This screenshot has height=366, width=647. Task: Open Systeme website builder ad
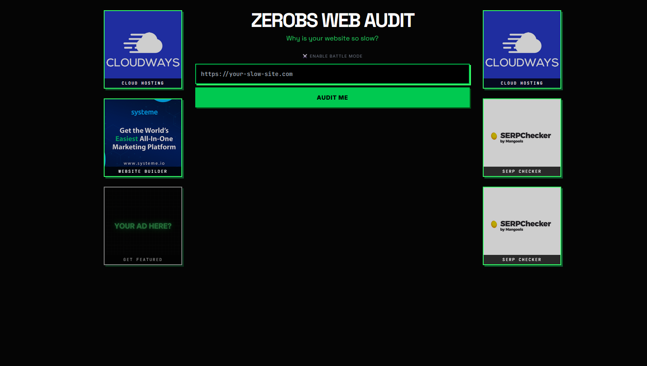(143, 138)
